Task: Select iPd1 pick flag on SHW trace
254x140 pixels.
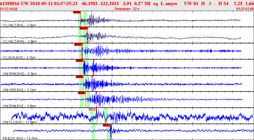Action: [80, 61]
